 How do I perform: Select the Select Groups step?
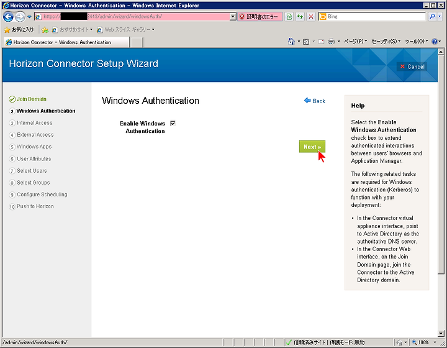30,183
